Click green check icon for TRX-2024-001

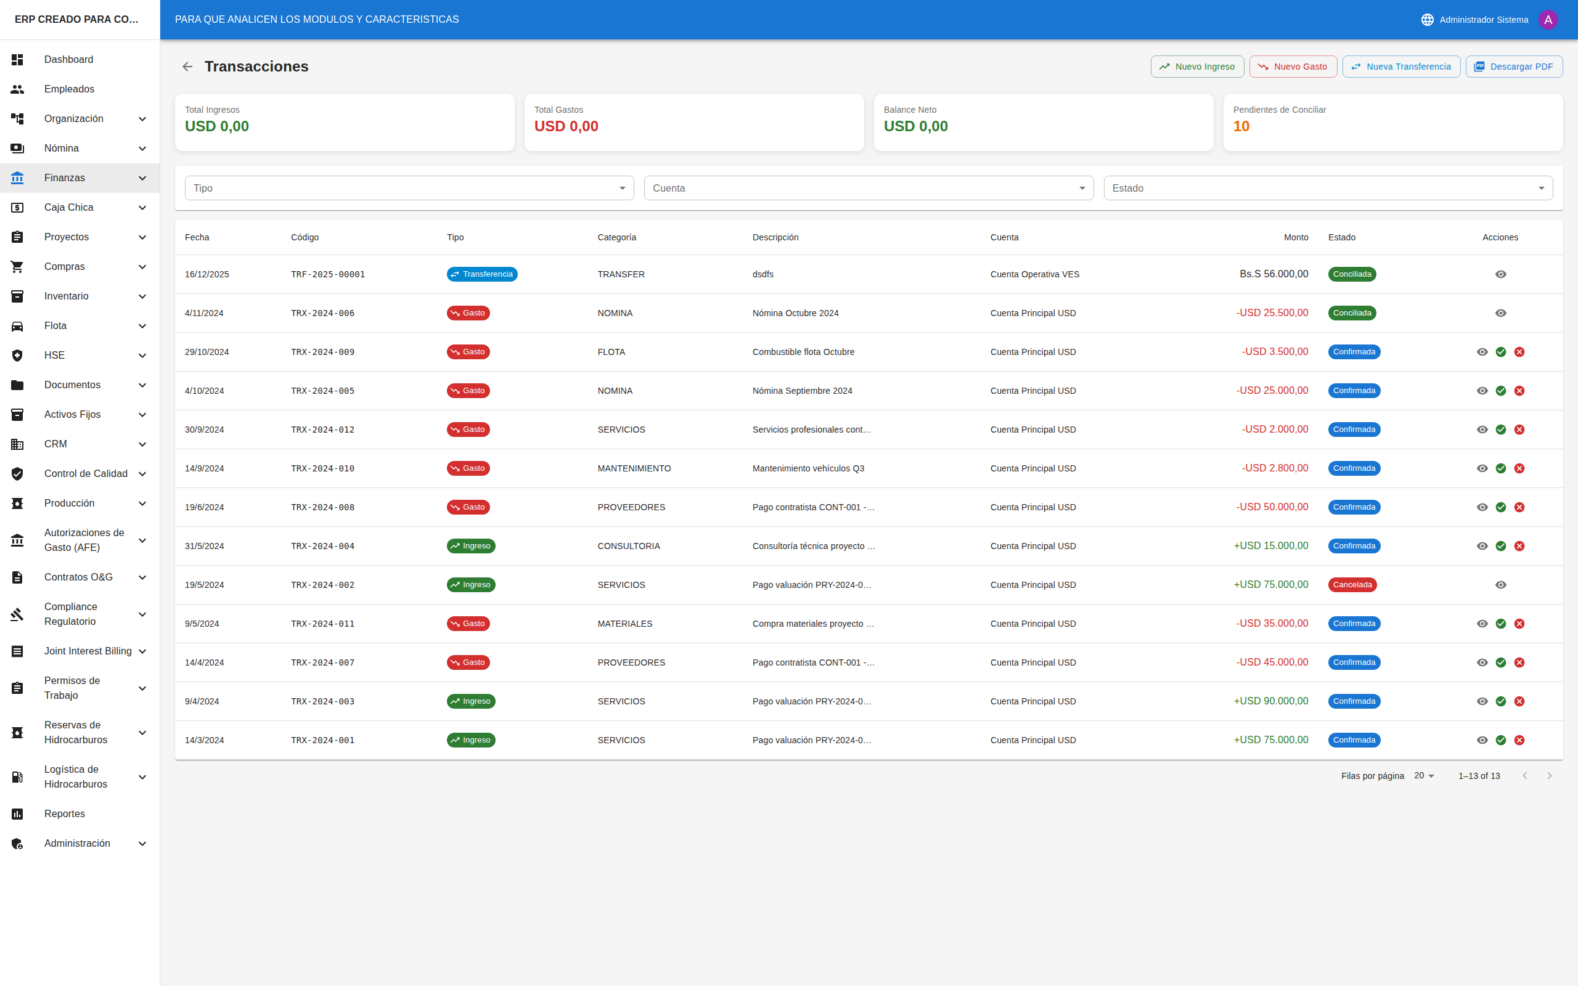point(1500,740)
